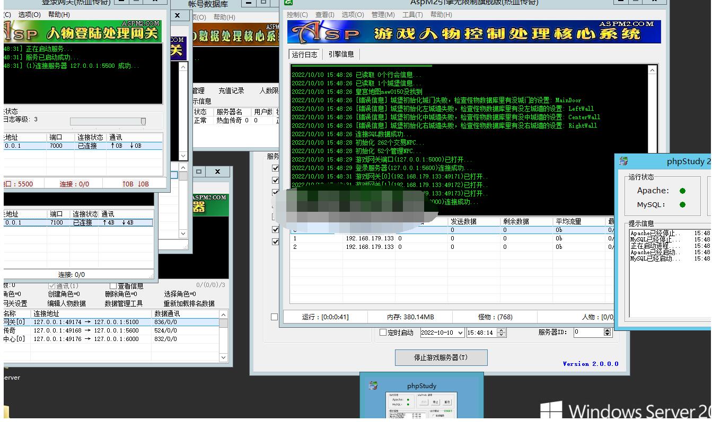Image resolution: width=712 pixels, height=422 pixels.
Task: Toggle the checkbox left of the 运行 status bar
Action: [x=274, y=317]
